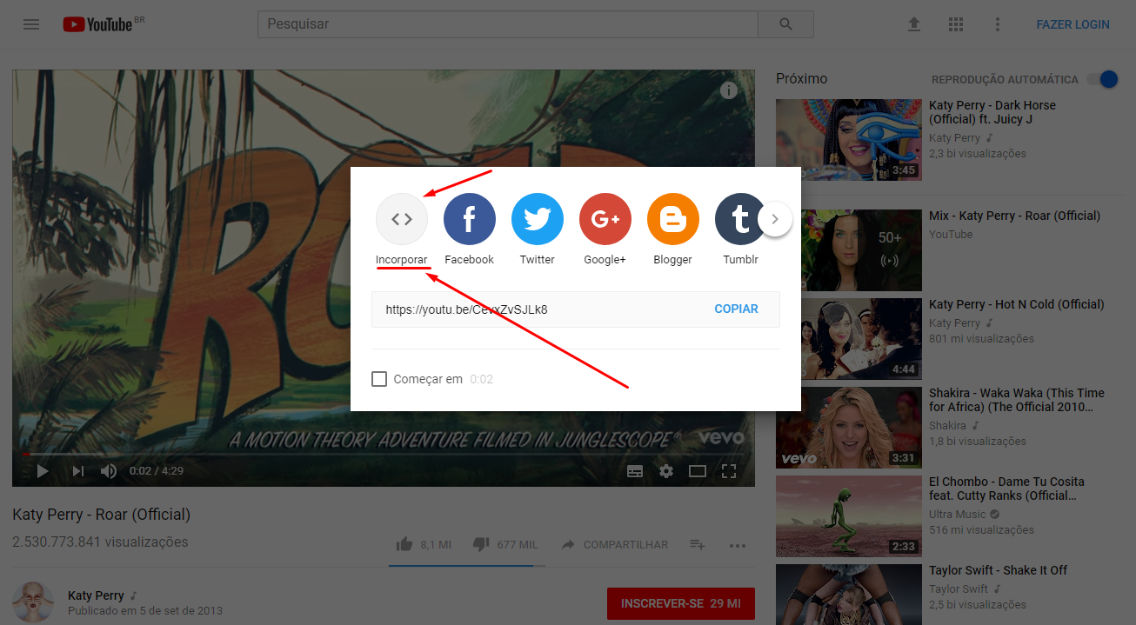Enter full screen mode

729,471
